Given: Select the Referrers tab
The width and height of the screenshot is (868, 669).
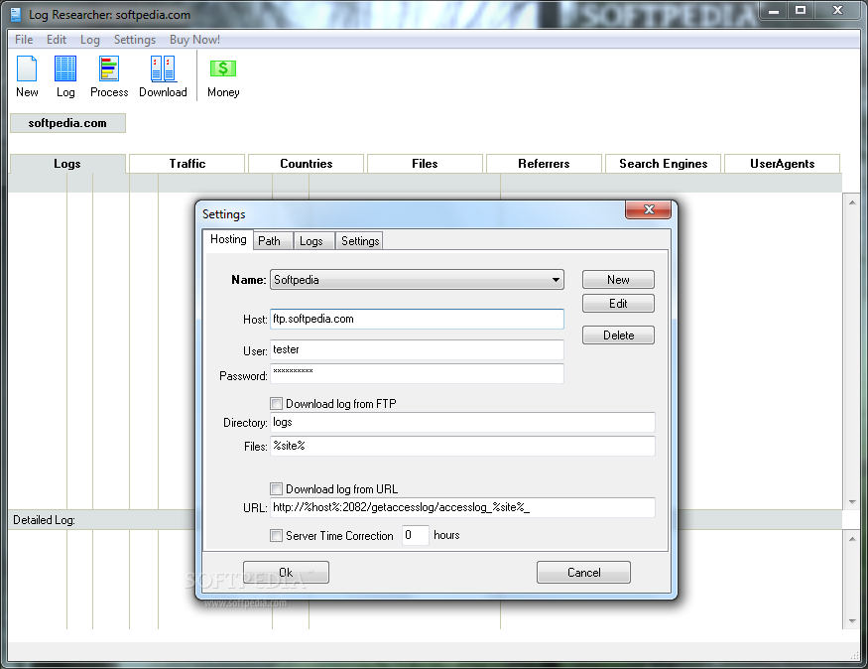Looking at the screenshot, I should point(544,164).
